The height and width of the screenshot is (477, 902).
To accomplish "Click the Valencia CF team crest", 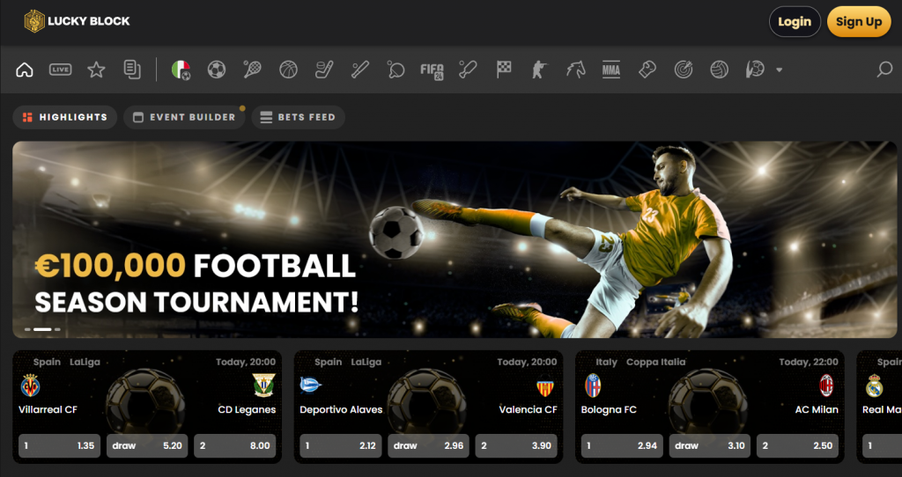I will tap(544, 386).
